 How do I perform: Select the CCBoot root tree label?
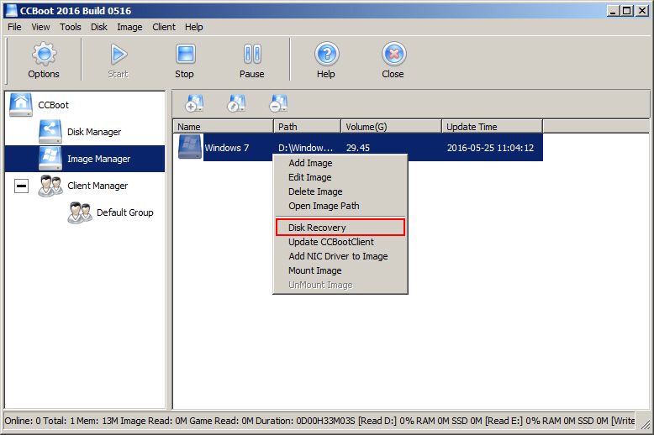pos(54,105)
